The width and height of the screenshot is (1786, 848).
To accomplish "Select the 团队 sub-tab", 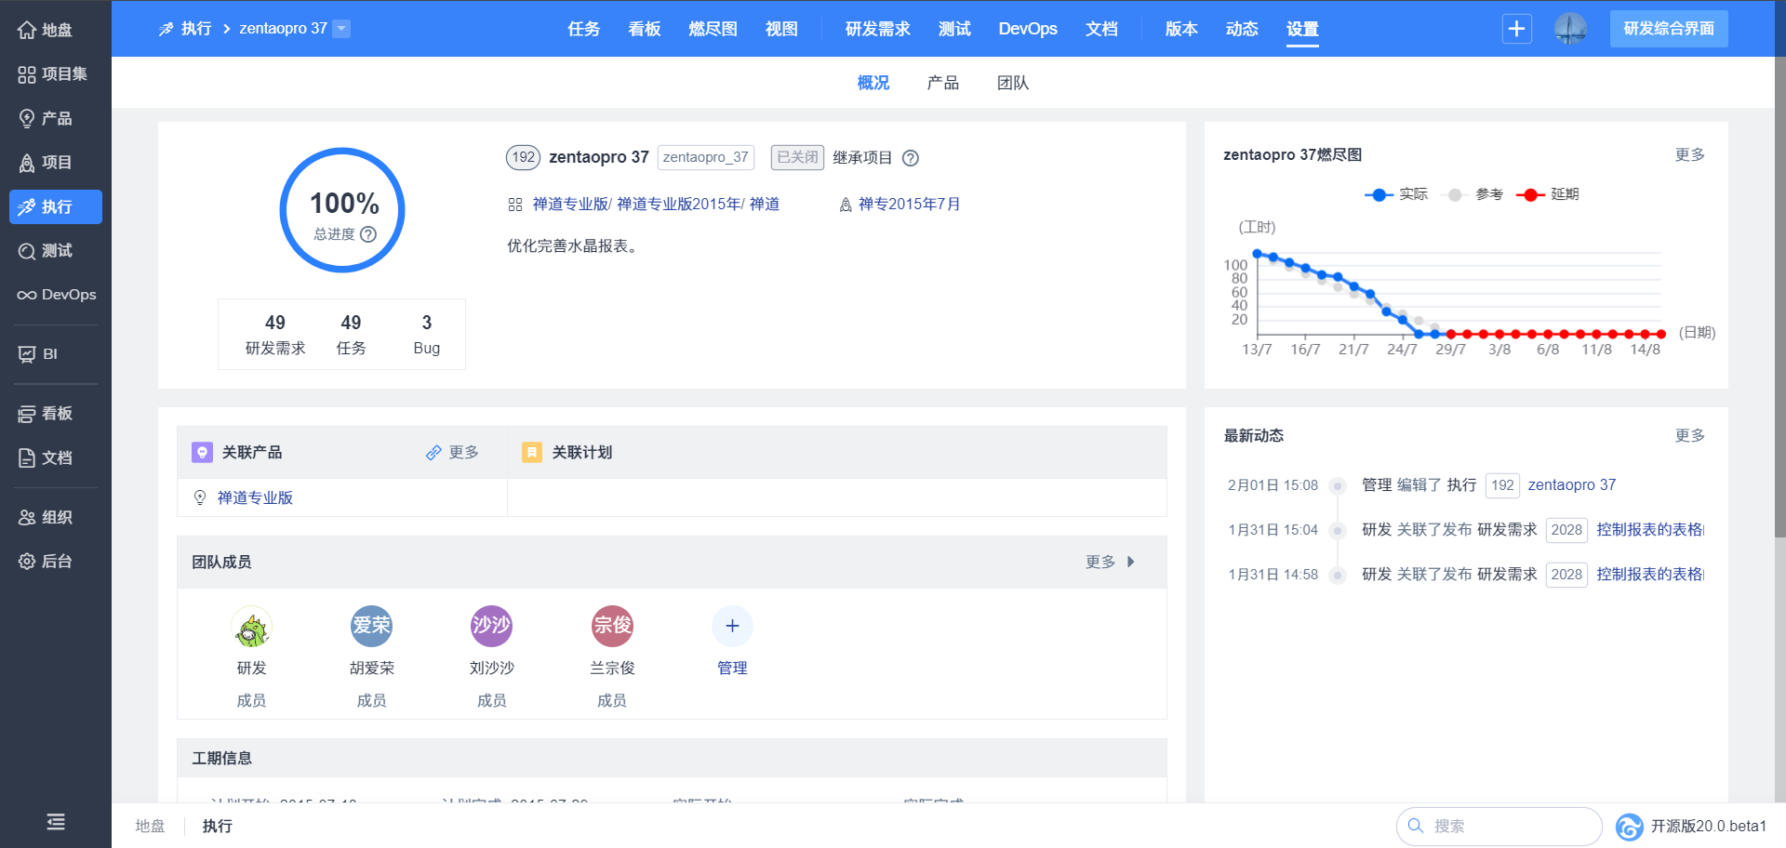I will 1012,83.
